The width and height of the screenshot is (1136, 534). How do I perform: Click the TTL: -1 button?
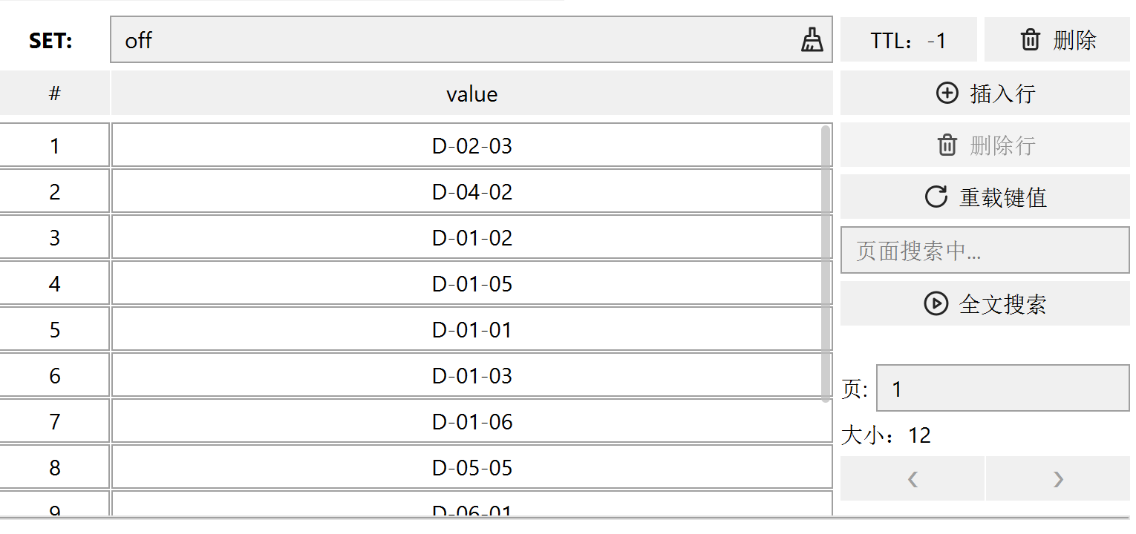908,40
